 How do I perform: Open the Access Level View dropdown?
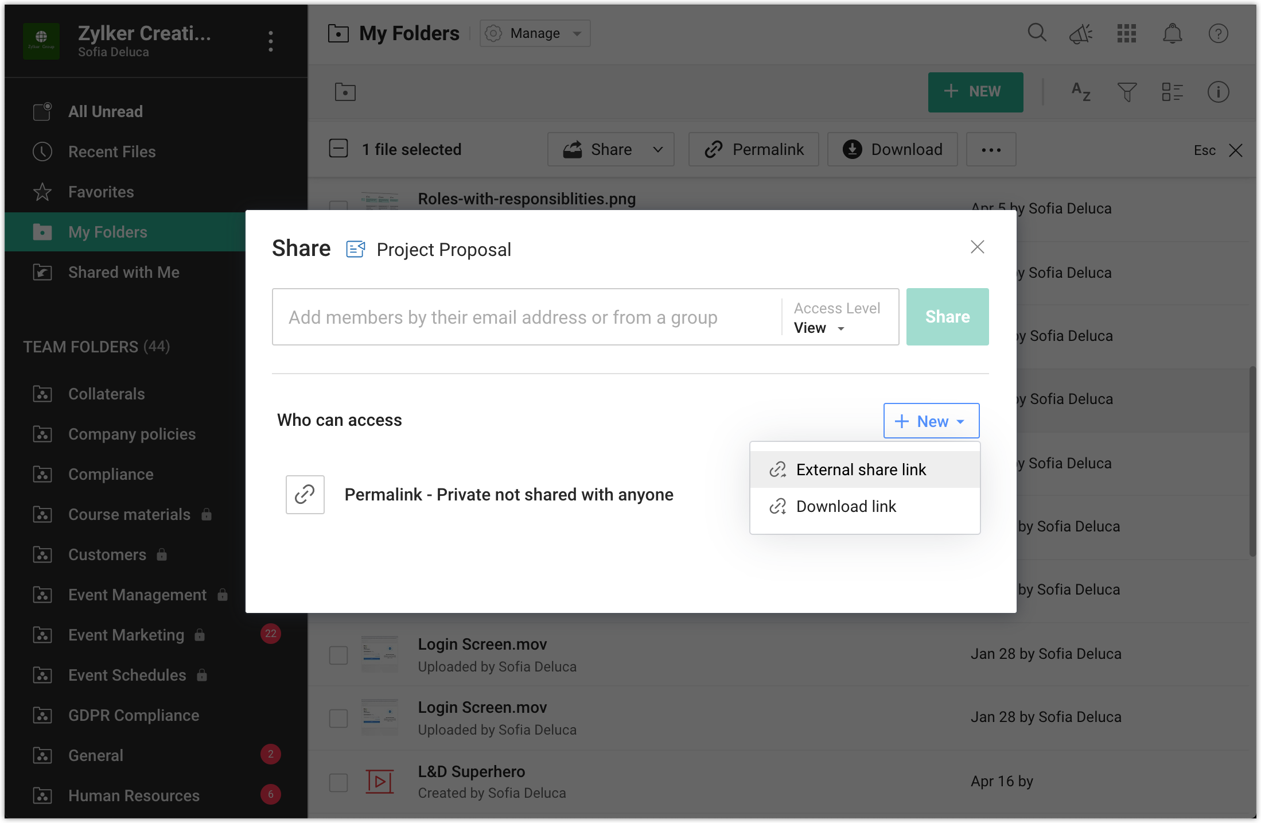click(x=819, y=328)
